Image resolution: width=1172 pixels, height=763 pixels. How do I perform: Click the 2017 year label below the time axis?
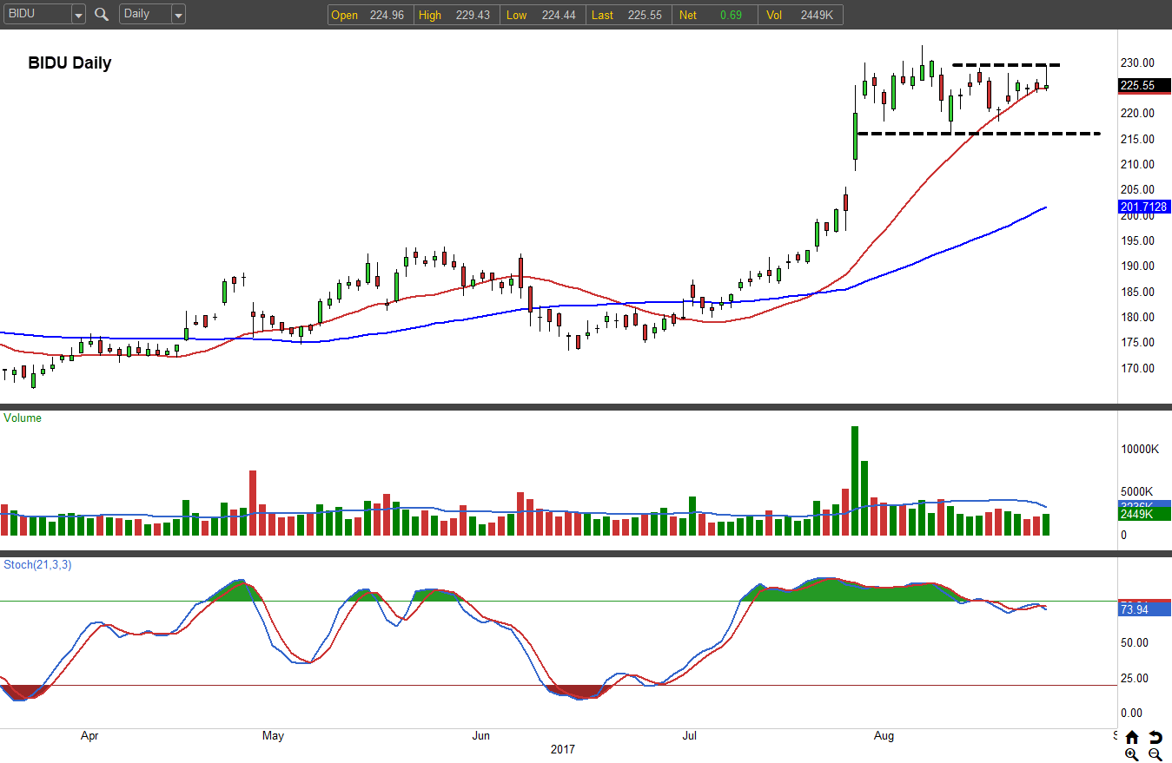[563, 749]
